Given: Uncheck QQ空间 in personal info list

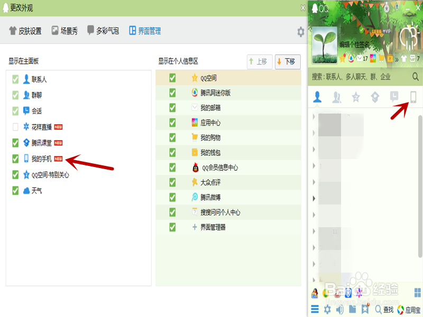Looking at the screenshot, I should (x=172, y=78).
